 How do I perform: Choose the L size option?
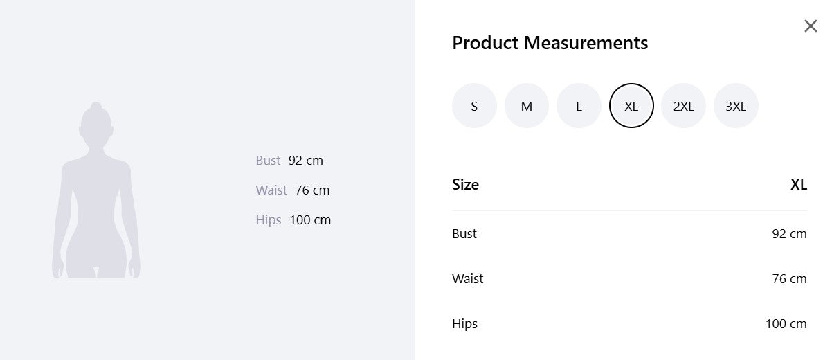pyautogui.click(x=579, y=106)
